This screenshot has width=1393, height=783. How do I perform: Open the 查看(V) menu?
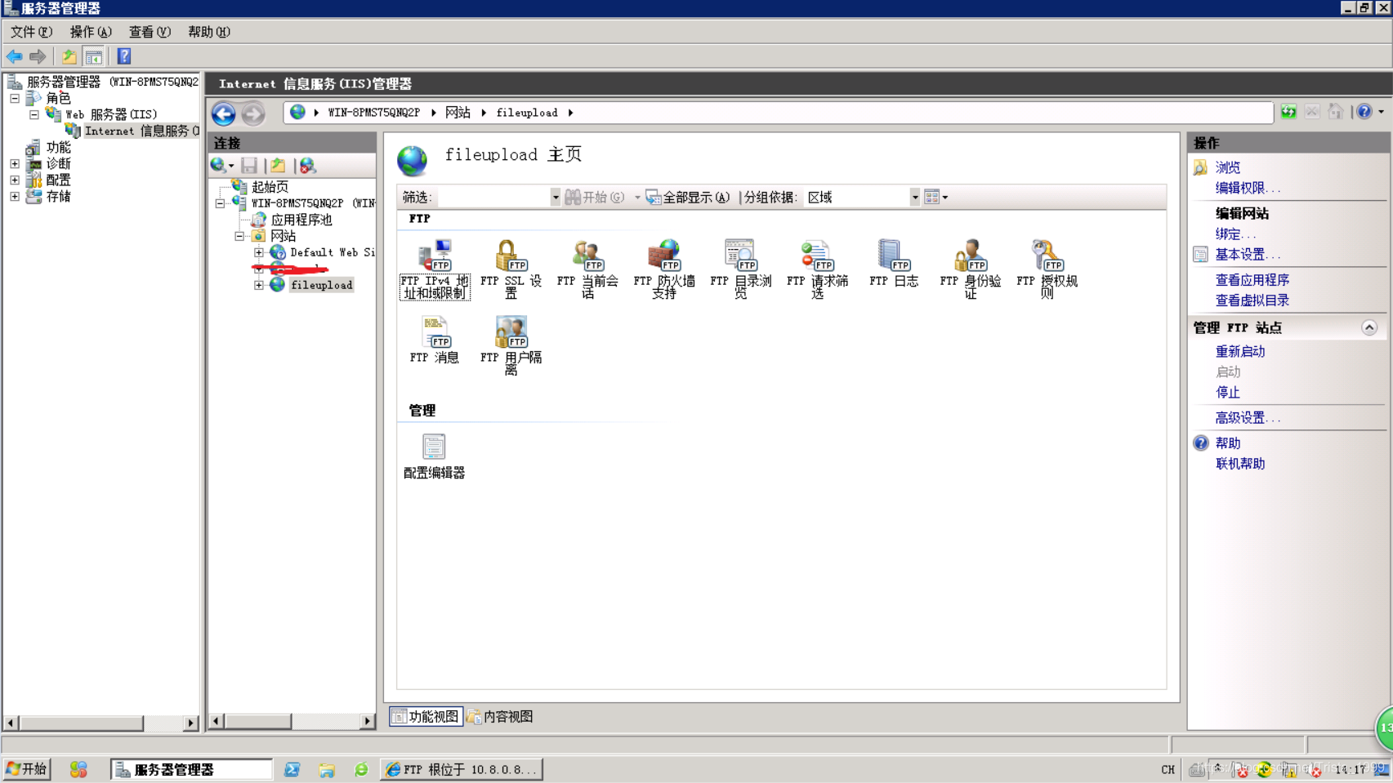pos(150,32)
